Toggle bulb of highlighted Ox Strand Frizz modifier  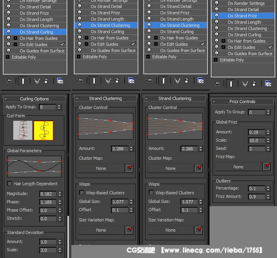(x=216, y=16)
